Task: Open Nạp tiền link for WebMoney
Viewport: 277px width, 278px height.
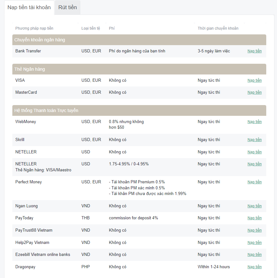Action: 255,121
